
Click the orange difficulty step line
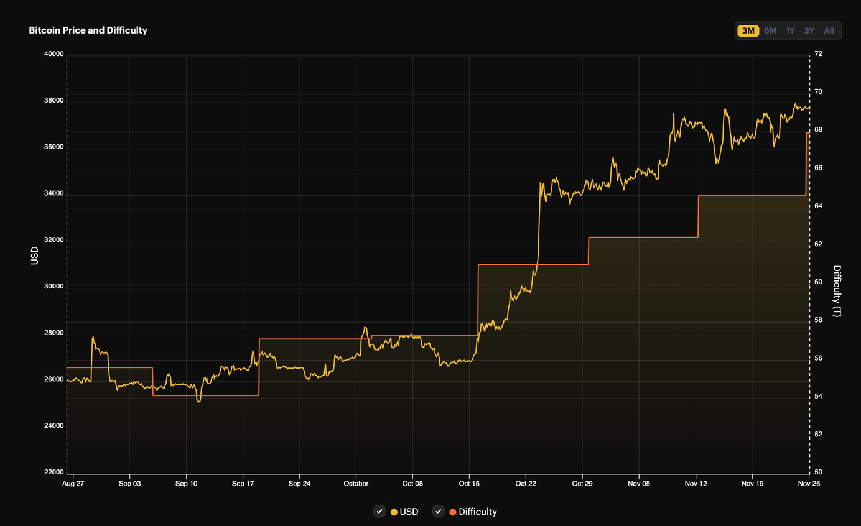pyautogui.click(x=641, y=236)
